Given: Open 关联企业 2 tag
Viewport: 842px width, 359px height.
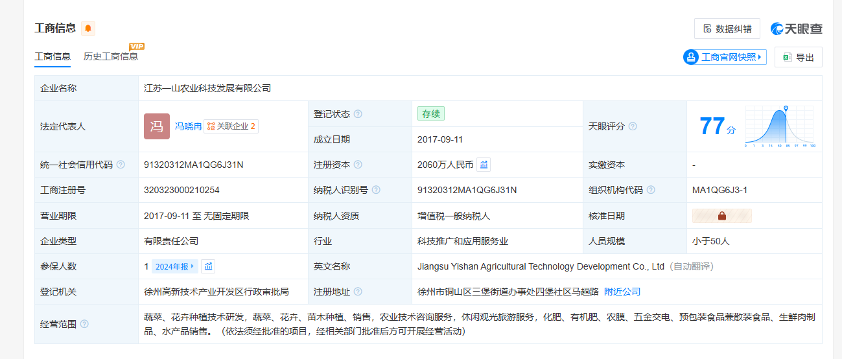Looking at the screenshot, I should tap(231, 126).
